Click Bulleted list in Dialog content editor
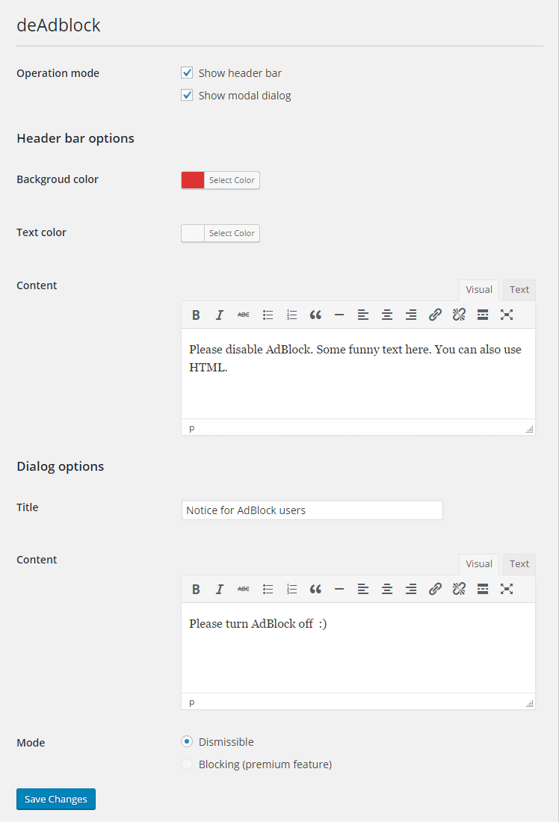 268,590
